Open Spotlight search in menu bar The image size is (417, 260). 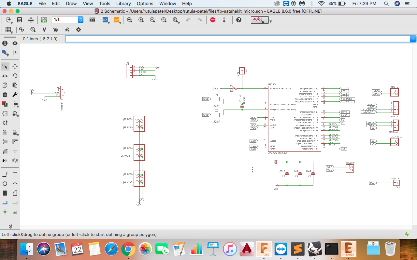[386, 4]
